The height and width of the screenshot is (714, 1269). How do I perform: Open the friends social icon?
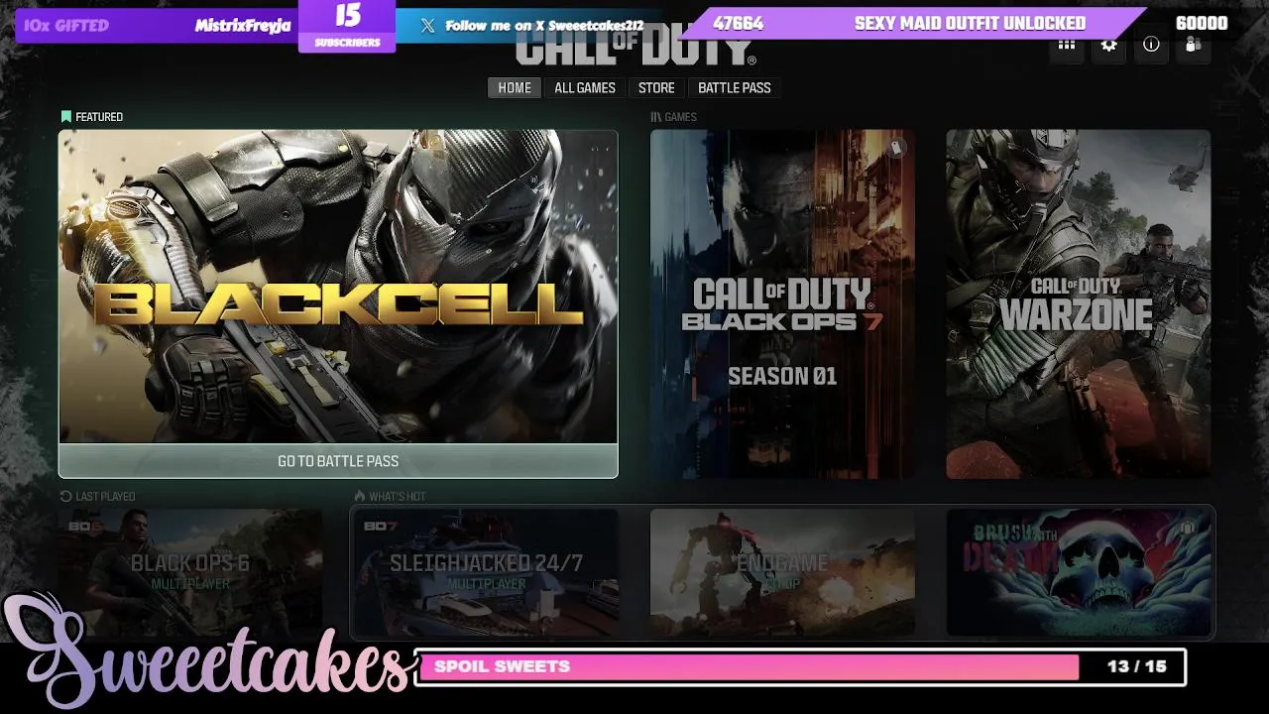[1194, 45]
